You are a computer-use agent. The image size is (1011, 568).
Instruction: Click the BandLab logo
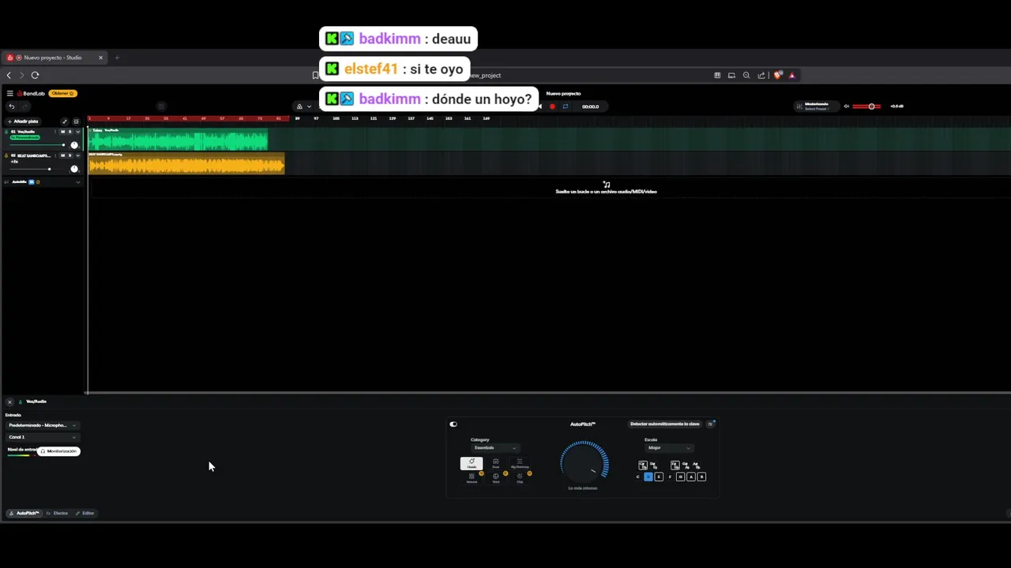point(31,93)
